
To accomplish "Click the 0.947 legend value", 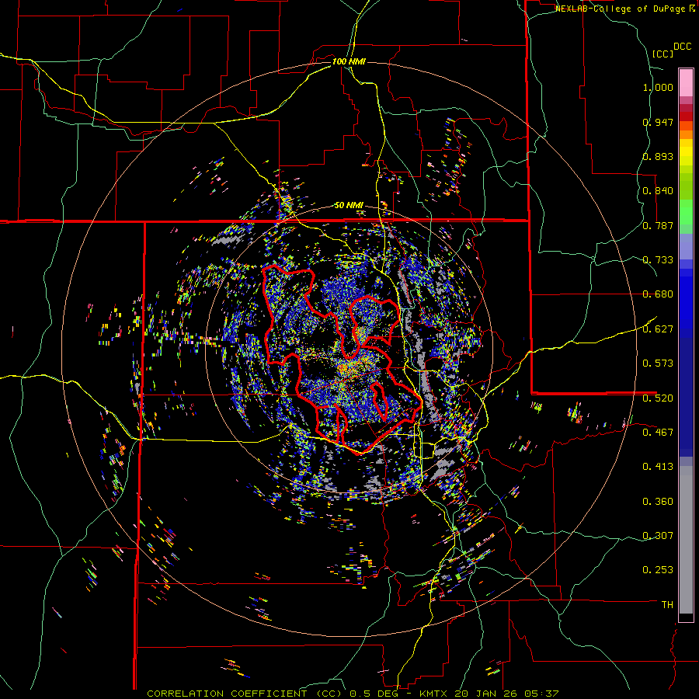I will 658,122.
